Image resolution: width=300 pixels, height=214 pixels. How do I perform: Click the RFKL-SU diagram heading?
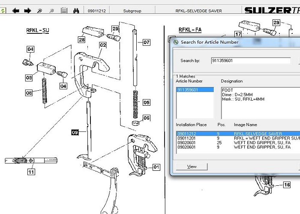(38, 30)
